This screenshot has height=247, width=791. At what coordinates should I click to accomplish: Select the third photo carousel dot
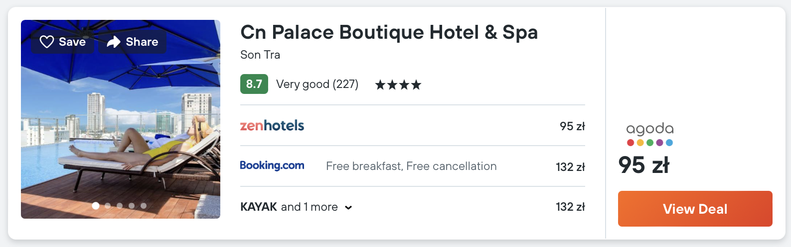coord(120,205)
